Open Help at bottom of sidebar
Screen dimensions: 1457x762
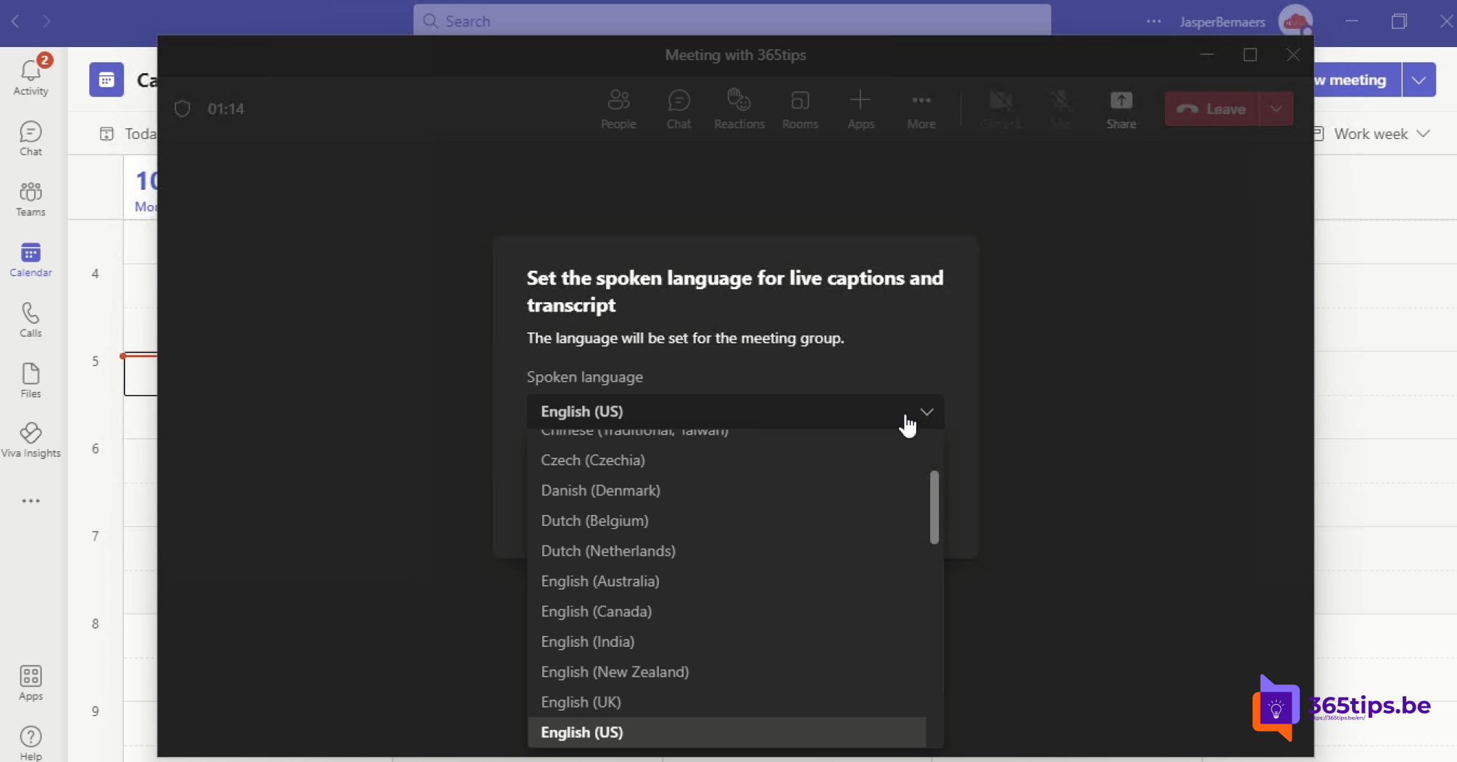30,743
